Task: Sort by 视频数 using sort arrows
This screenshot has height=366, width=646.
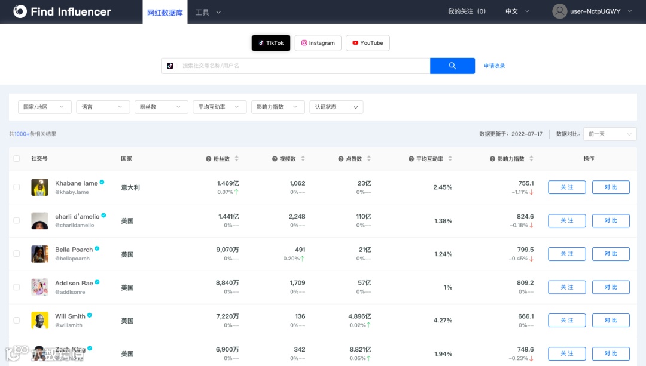Action: tap(303, 159)
